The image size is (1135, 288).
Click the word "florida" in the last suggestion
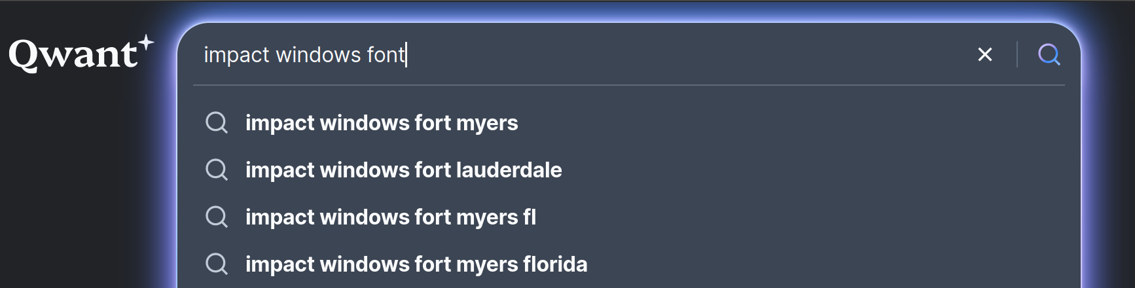tap(555, 264)
